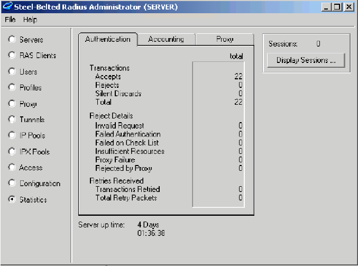The image size is (358, 266).
Task: Click the Total label under Transactions
Action: click(104, 102)
